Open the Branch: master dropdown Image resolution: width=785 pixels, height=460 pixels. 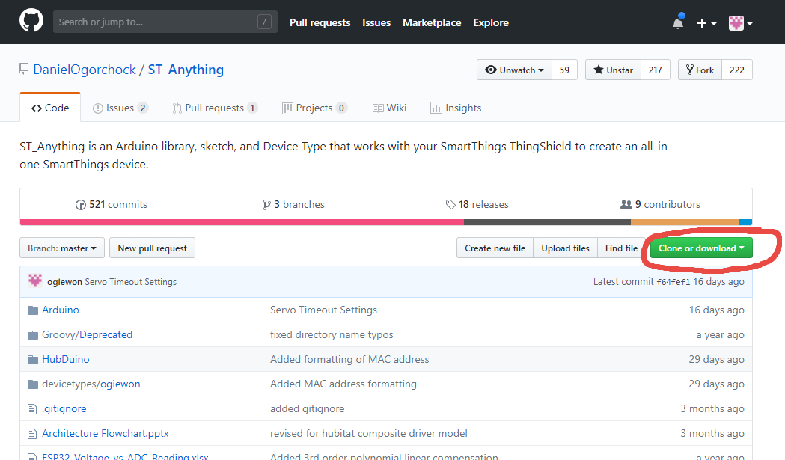[62, 248]
